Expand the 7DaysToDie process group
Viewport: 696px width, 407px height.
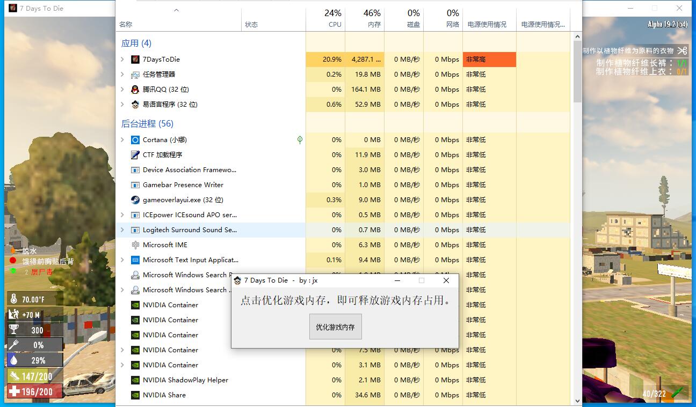122,60
